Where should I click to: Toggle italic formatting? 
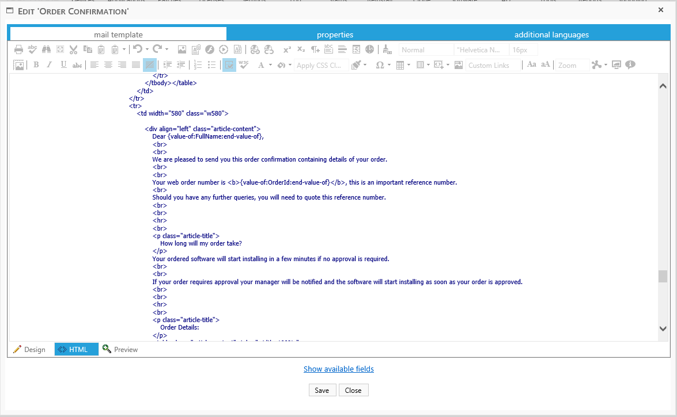[49, 64]
